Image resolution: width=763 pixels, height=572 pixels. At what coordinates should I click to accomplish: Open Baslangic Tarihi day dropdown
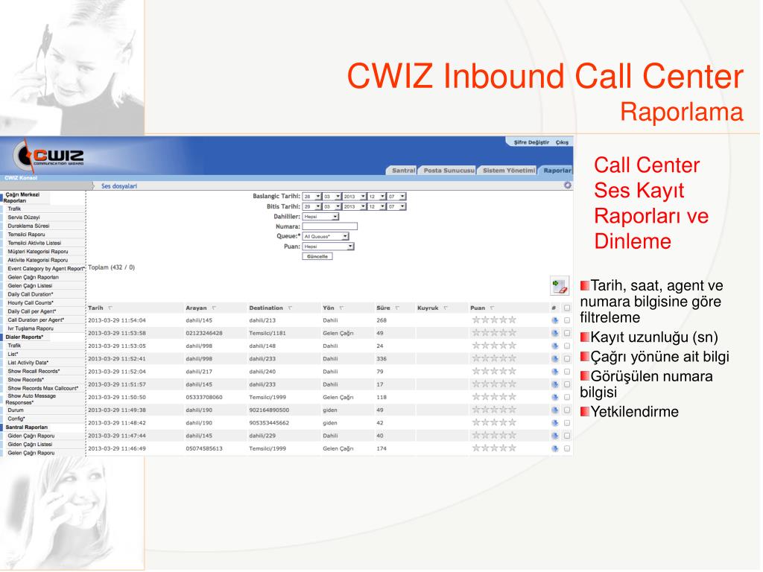click(x=312, y=197)
